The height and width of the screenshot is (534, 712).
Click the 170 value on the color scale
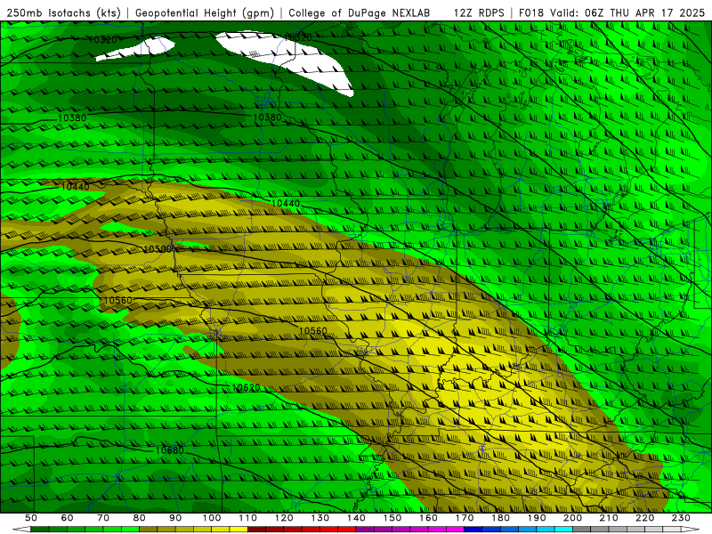[465, 518]
